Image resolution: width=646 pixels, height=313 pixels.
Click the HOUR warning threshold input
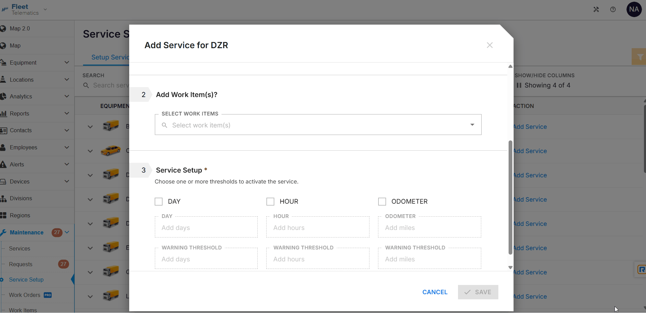coord(318,259)
